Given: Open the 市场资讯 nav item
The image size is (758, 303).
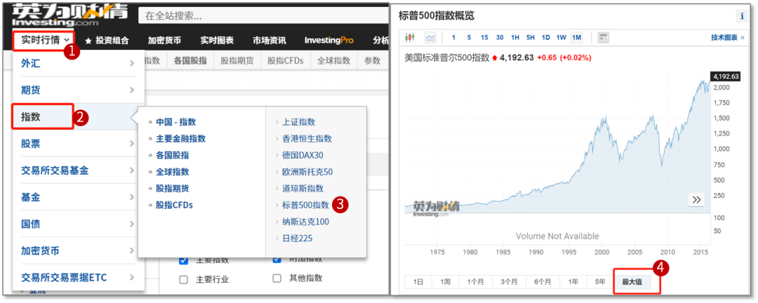Looking at the screenshot, I should (270, 41).
